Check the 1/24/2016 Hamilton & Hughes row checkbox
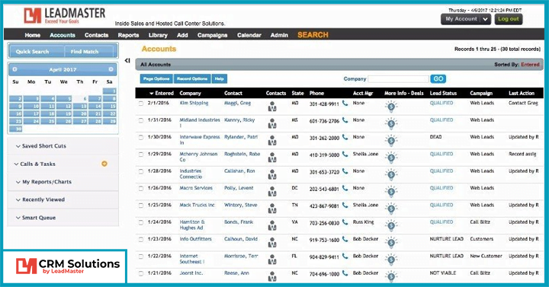The height and width of the screenshot is (287, 549). coord(141,222)
